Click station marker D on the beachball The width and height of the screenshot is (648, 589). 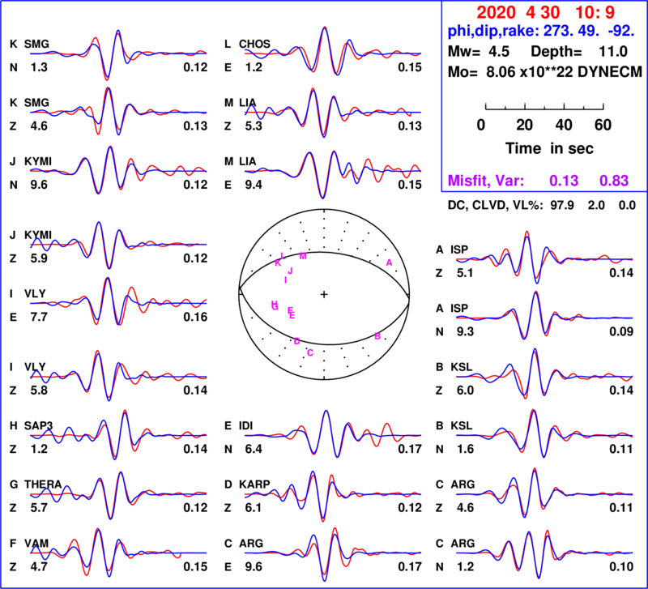click(x=296, y=341)
